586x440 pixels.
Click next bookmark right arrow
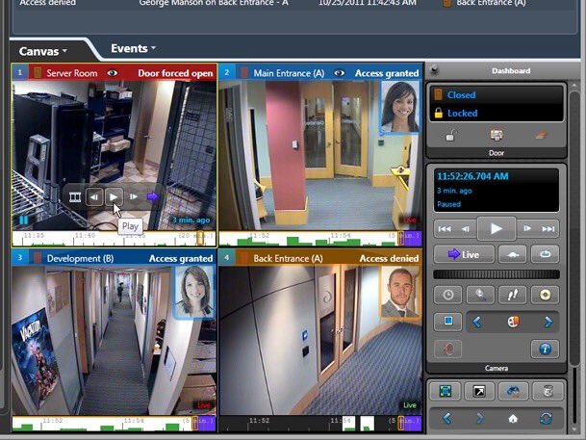(x=548, y=322)
